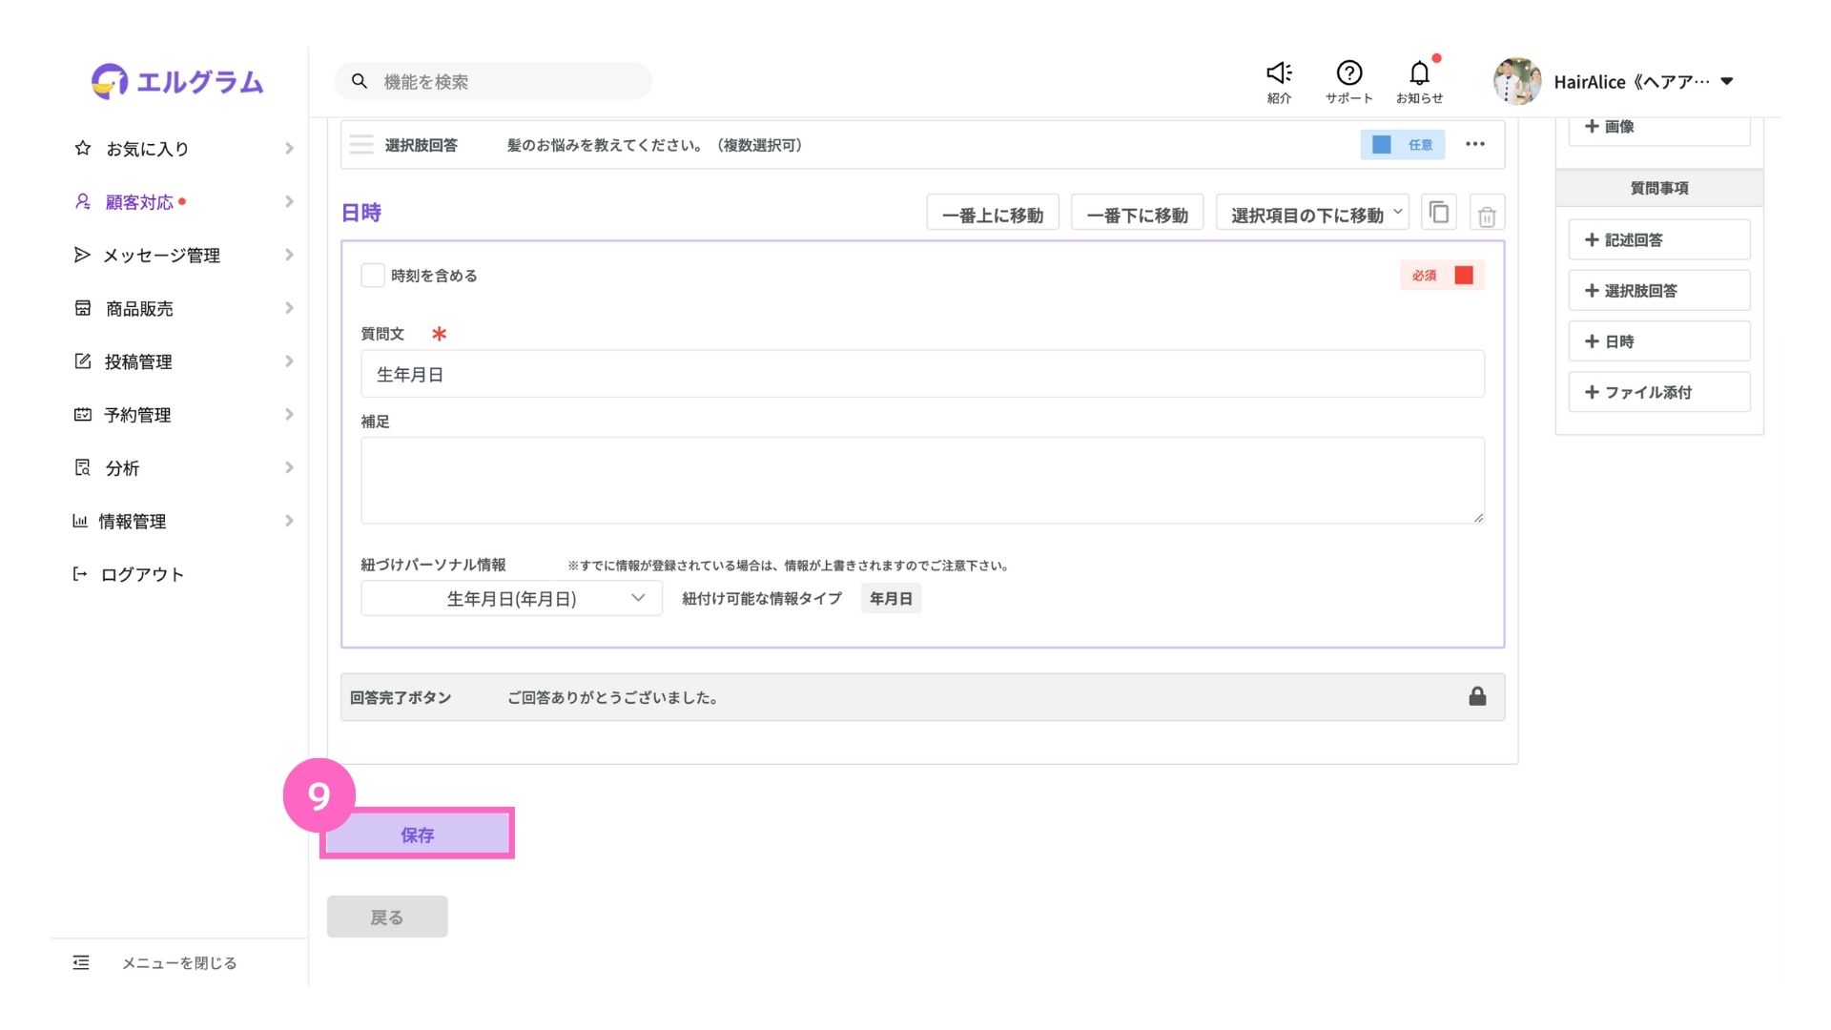Click the 紹介 megaphone icon
Viewport: 1831px width, 1030px height.
tap(1279, 73)
